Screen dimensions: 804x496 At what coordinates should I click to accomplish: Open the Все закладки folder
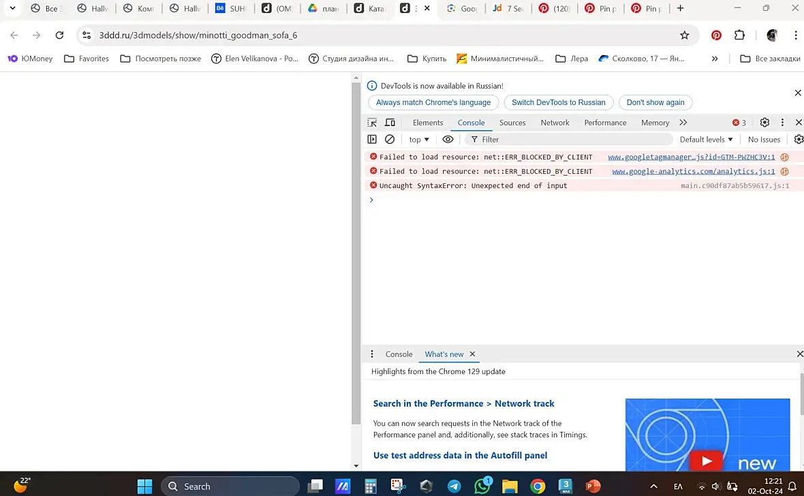[x=770, y=59]
